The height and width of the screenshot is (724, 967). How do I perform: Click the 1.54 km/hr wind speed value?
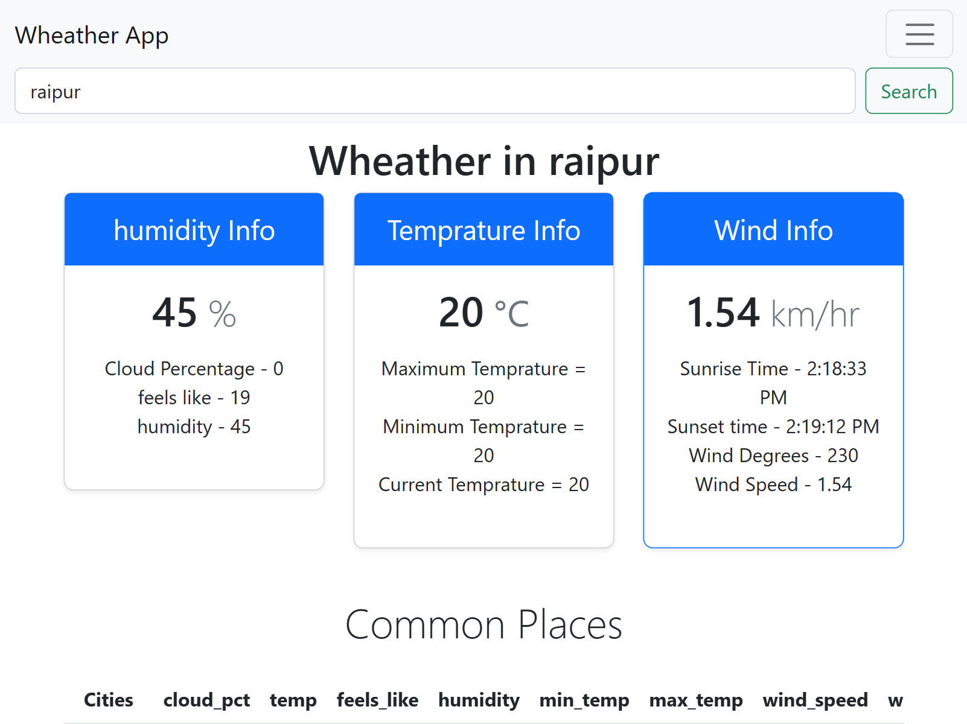(x=773, y=312)
